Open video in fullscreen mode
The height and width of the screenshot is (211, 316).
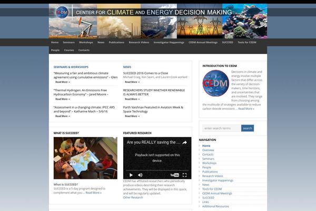(x=185, y=175)
